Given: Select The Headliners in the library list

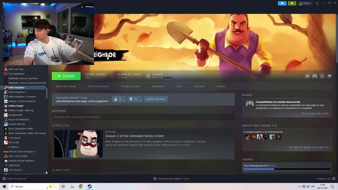Looking at the screenshot, I should (x=16, y=74).
